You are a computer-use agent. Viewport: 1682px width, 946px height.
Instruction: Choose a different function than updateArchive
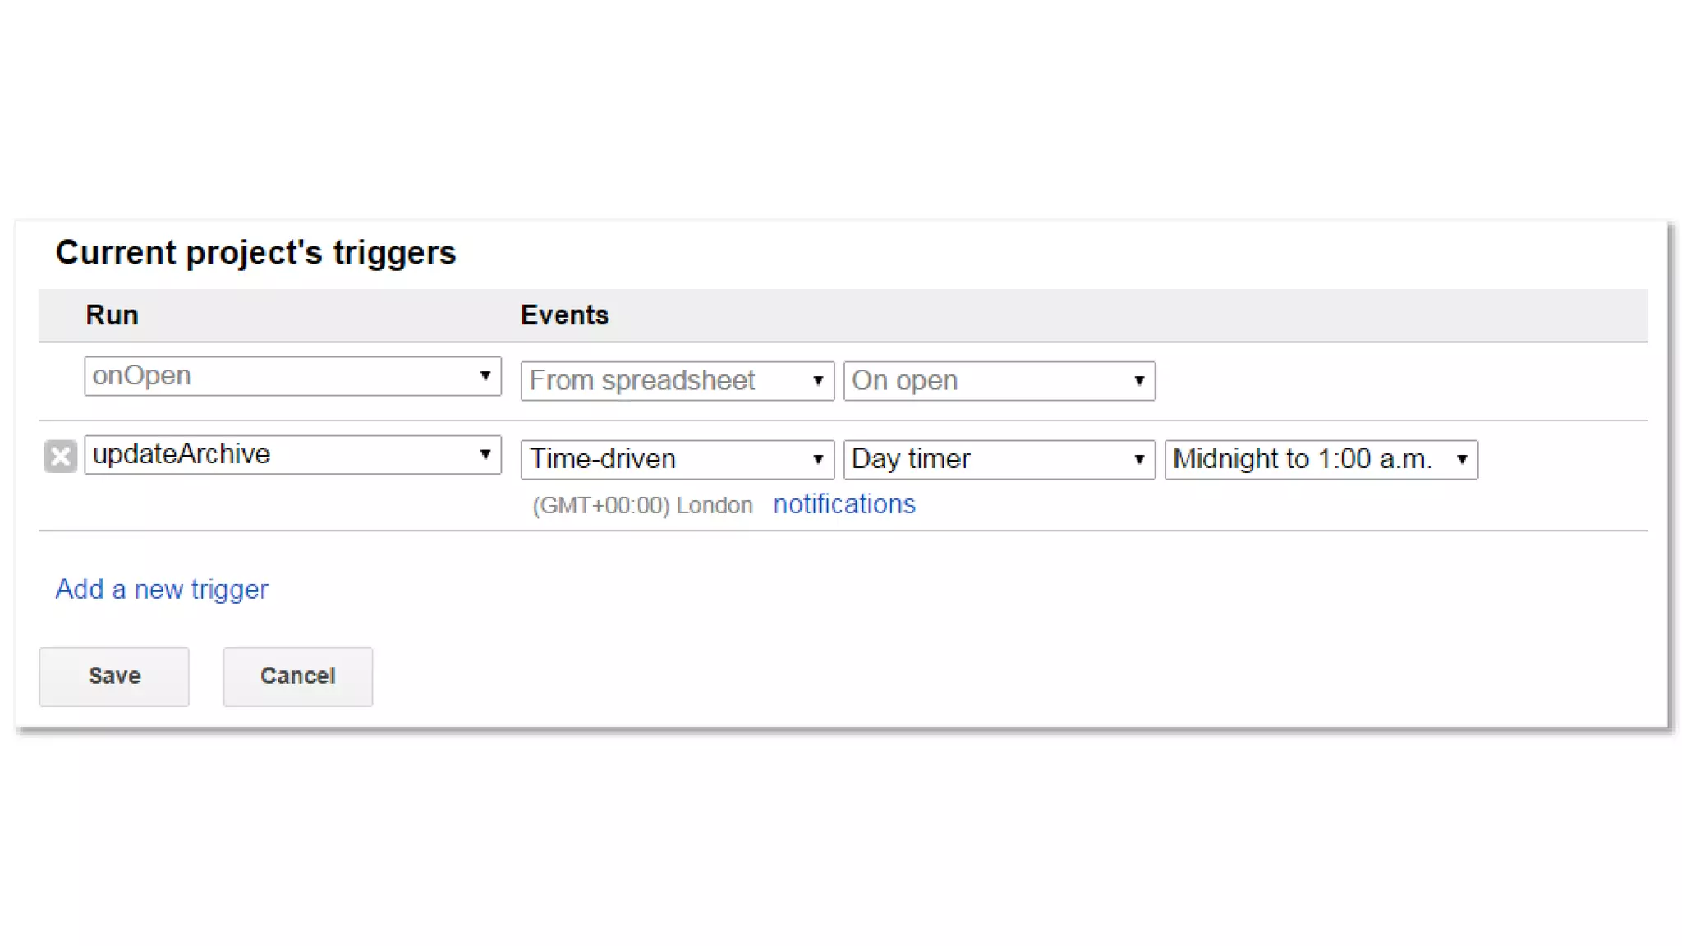[x=292, y=455]
